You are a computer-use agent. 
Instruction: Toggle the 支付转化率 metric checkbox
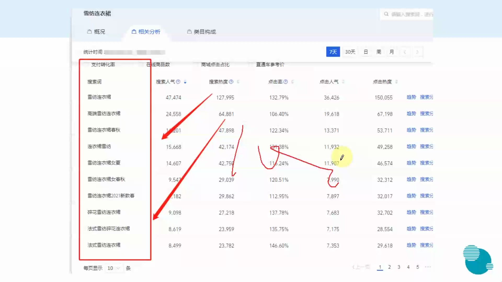point(87,64)
